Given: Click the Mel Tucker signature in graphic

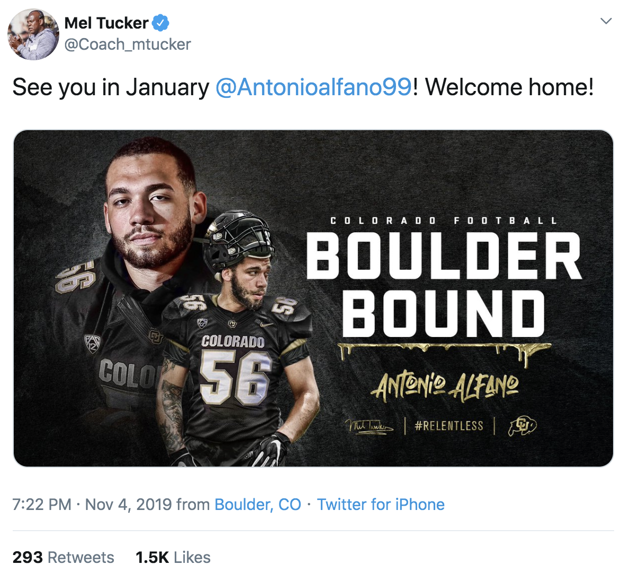Looking at the screenshot, I should (x=369, y=426).
